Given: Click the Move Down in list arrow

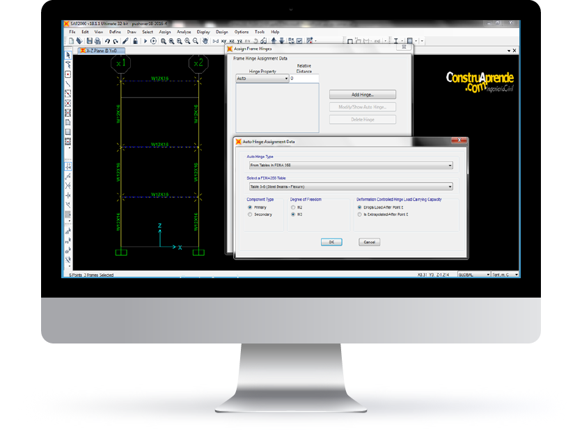Looking at the screenshot, I should (282, 41).
